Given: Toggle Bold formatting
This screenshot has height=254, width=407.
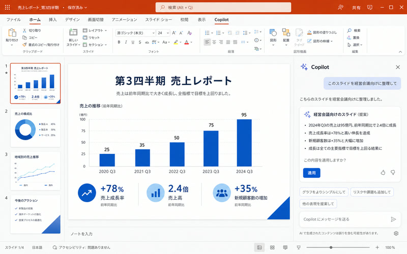Looking at the screenshot, I should point(119,42).
